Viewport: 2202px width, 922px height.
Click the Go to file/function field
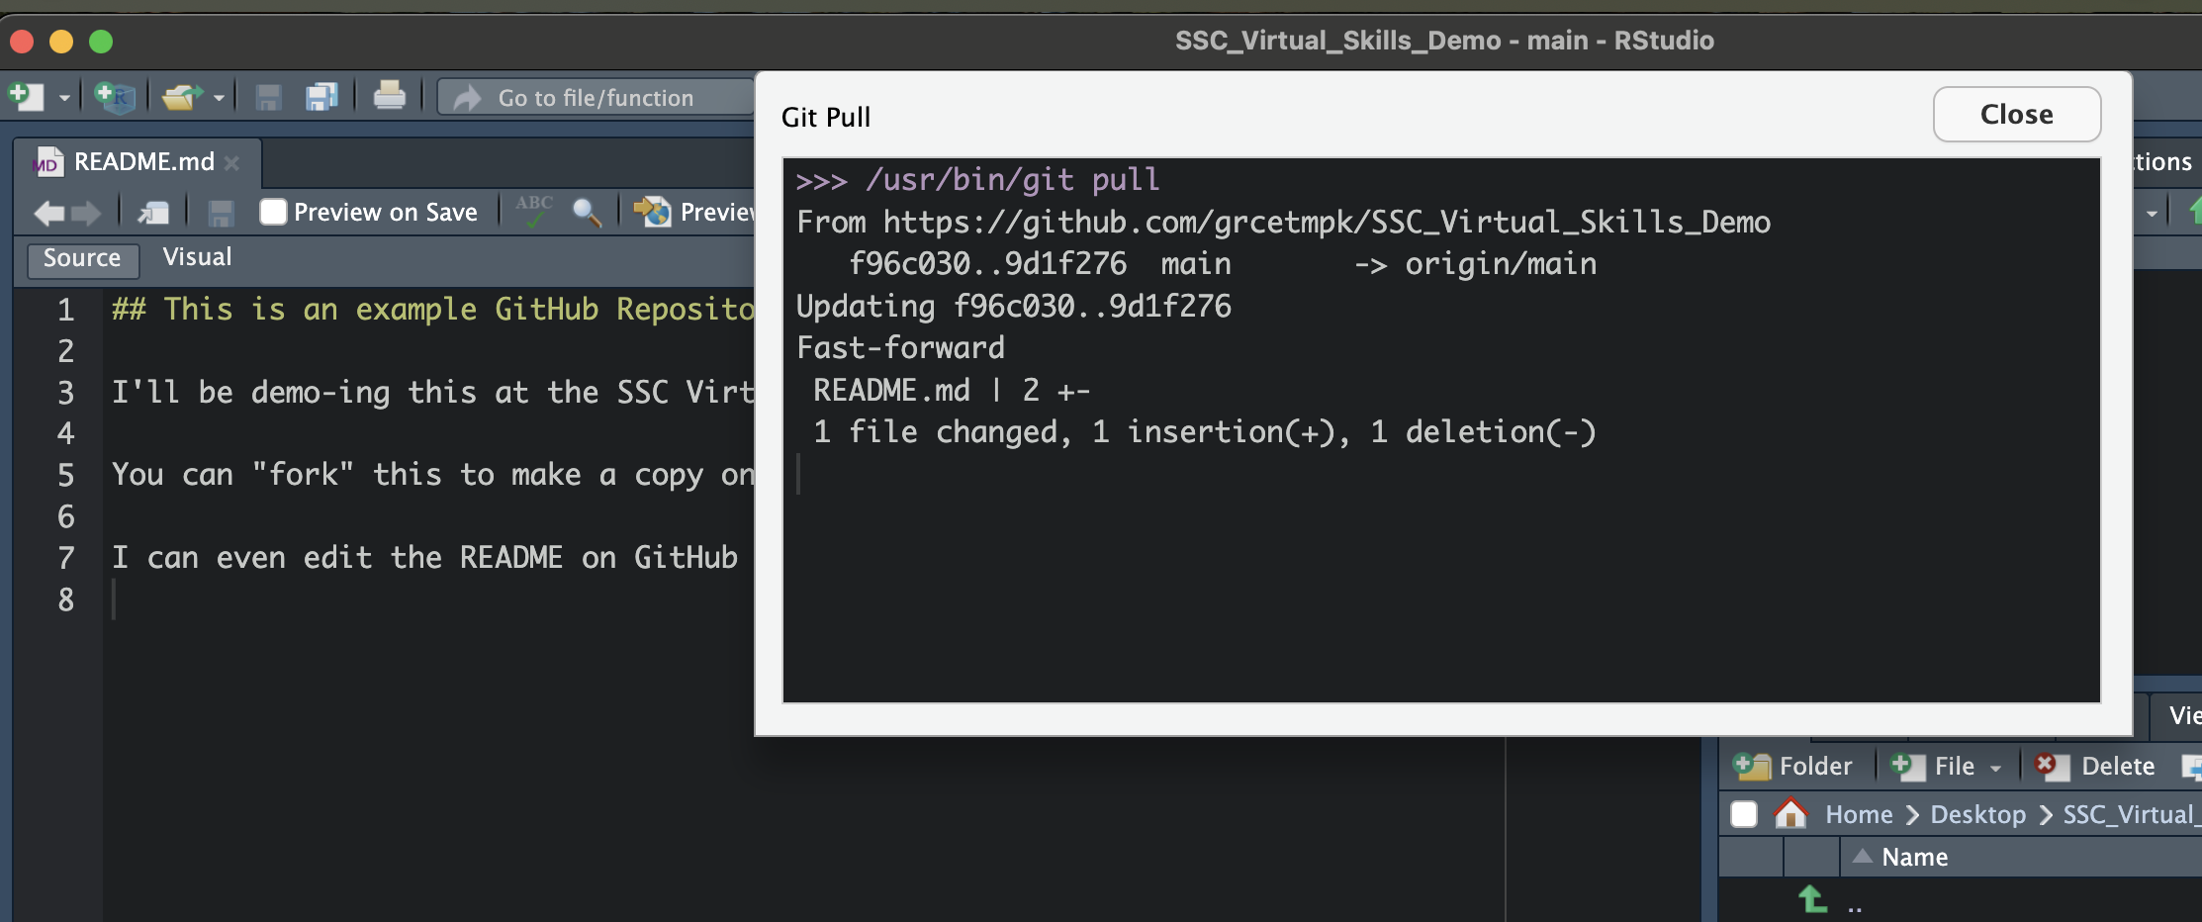tap(596, 98)
